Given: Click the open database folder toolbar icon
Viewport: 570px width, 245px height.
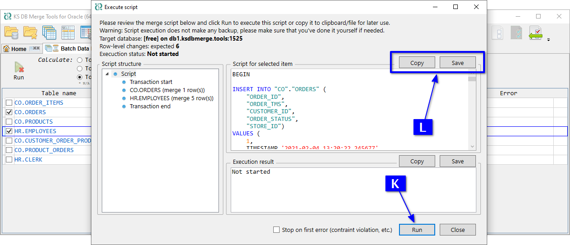Looking at the screenshot, I should coord(11,32).
